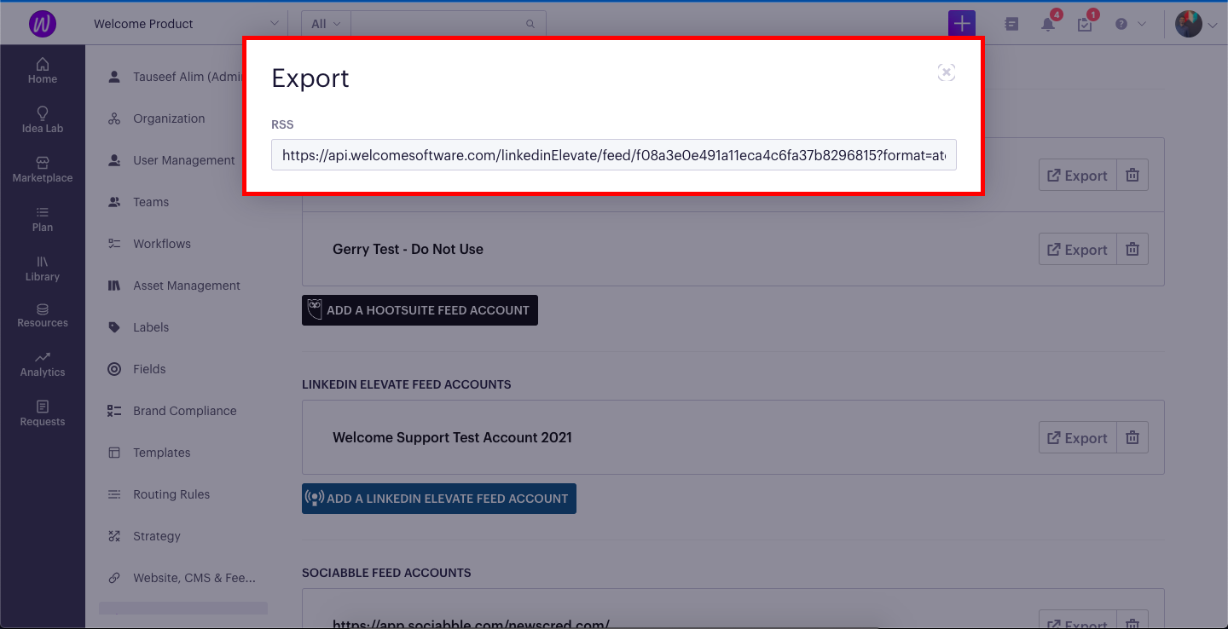The image size is (1228, 629).
Task: Click LinkedIn Elevate Feed Accounts heading
Action: (407, 384)
